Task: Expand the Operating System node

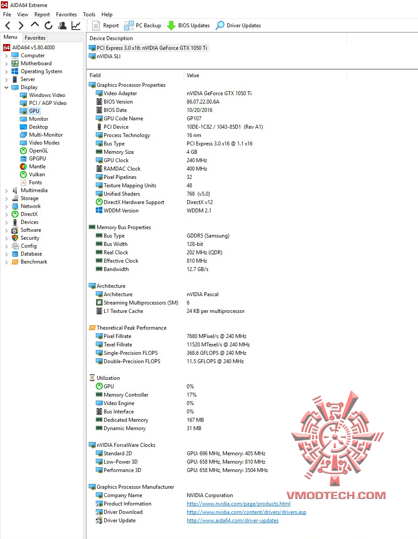Action: [6, 71]
